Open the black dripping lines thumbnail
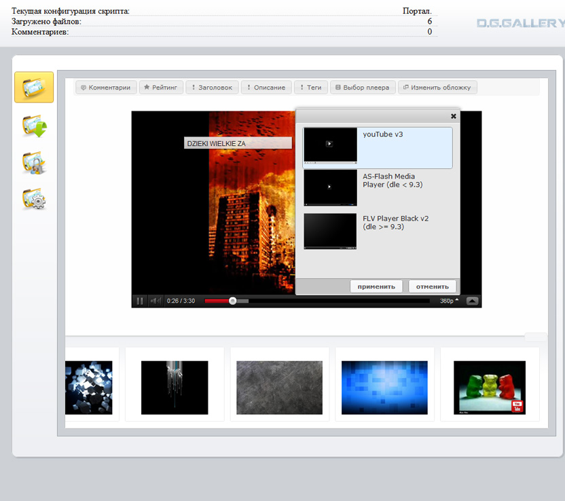 coord(175,388)
